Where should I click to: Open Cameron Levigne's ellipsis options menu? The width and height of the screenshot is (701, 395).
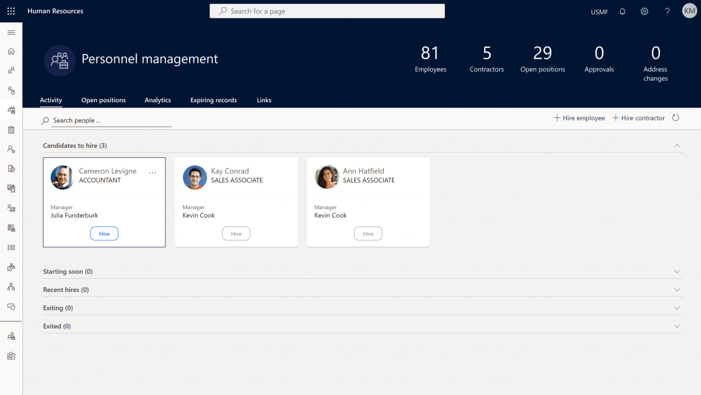152,173
